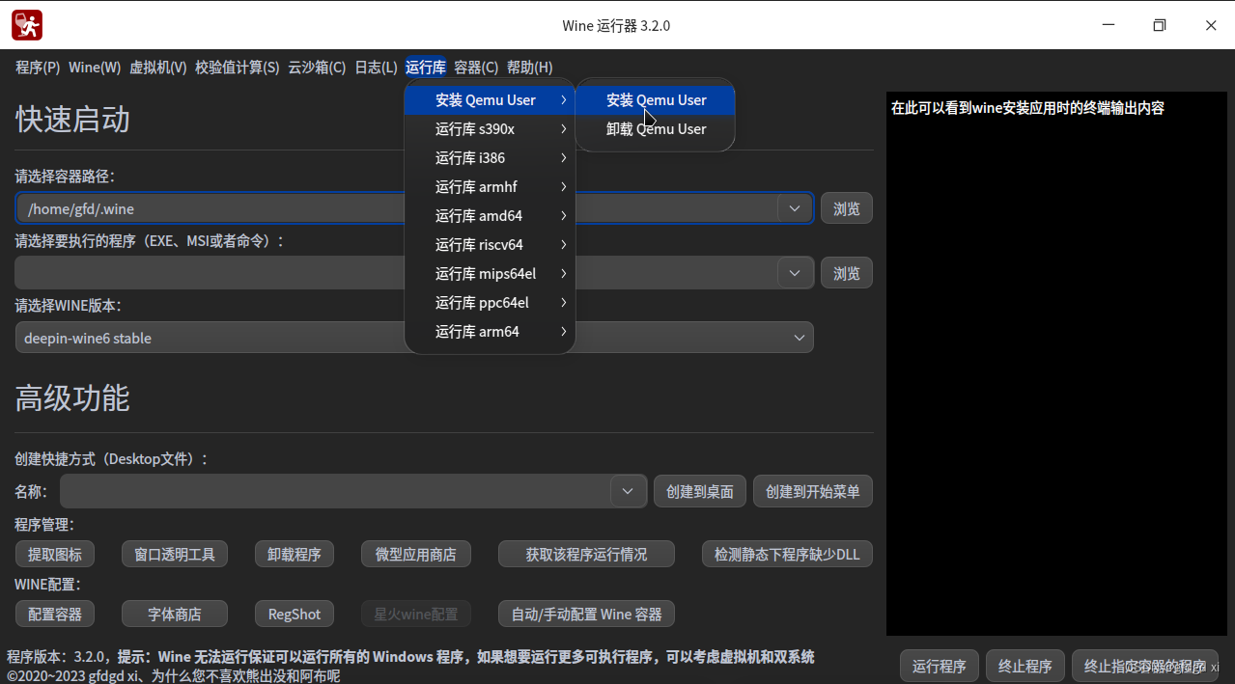Click the 检测静态下程序缺少DLL button

point(787,554)
